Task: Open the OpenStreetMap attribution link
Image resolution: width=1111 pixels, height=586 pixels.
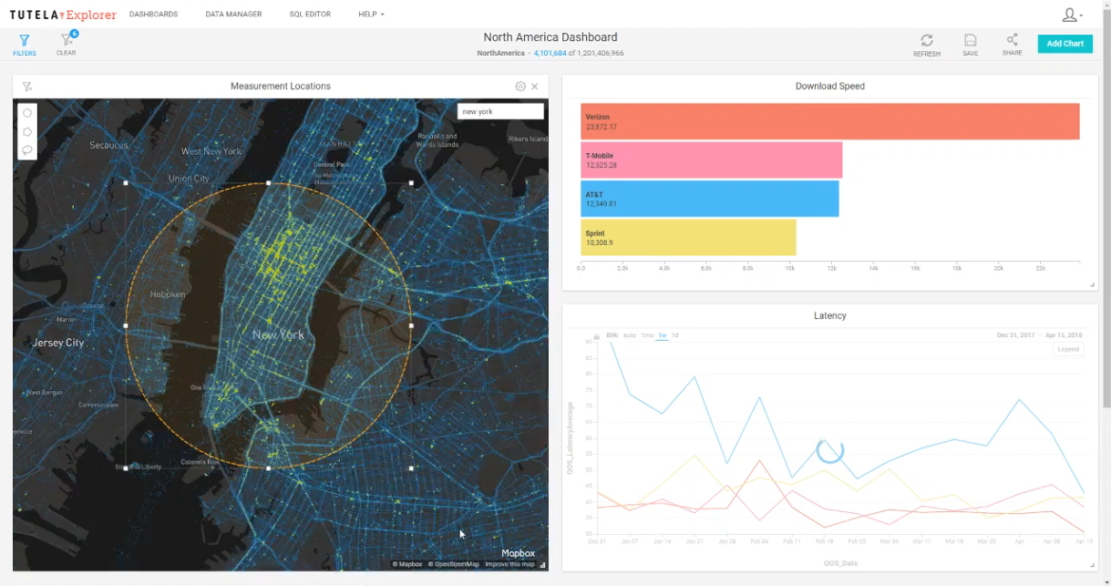Action: click(x=454, y=564)
